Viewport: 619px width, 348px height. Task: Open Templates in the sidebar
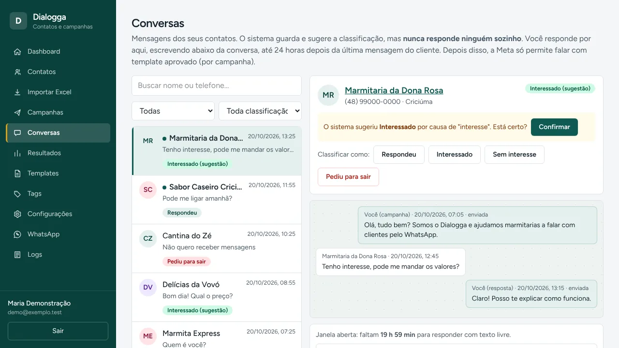tap(58, 174)
